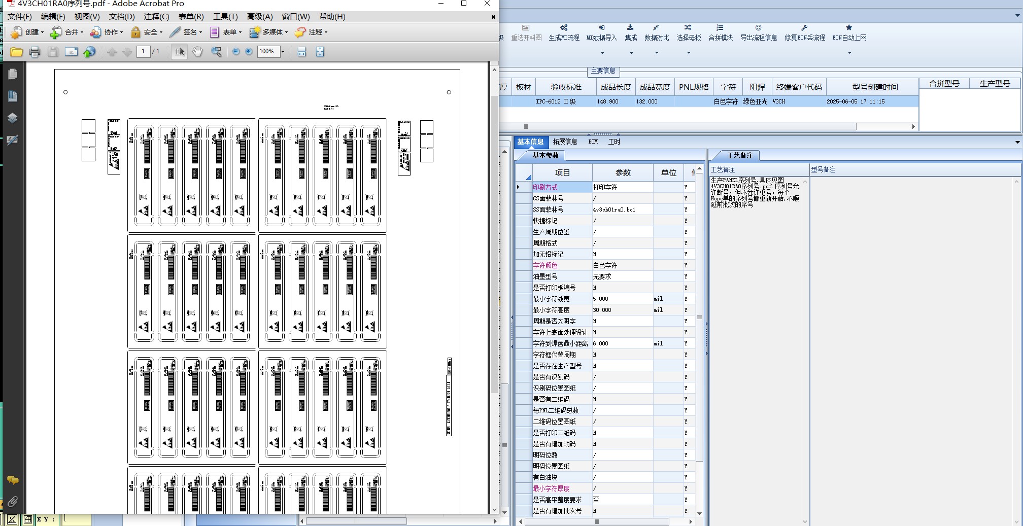Zoom out with the minus button

[x=236, y=52]
